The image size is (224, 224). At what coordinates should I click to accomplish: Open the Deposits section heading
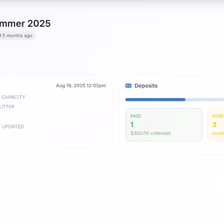point(146,85)
